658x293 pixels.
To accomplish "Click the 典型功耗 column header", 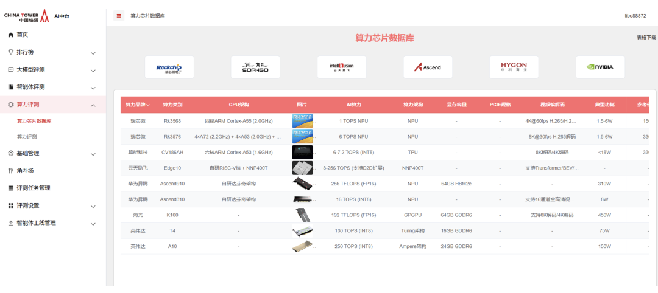I will pos(604,105).
